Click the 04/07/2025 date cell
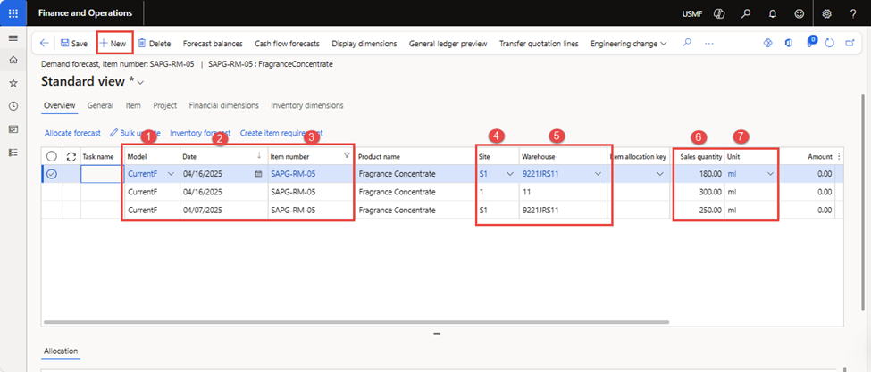 (224, 211)
